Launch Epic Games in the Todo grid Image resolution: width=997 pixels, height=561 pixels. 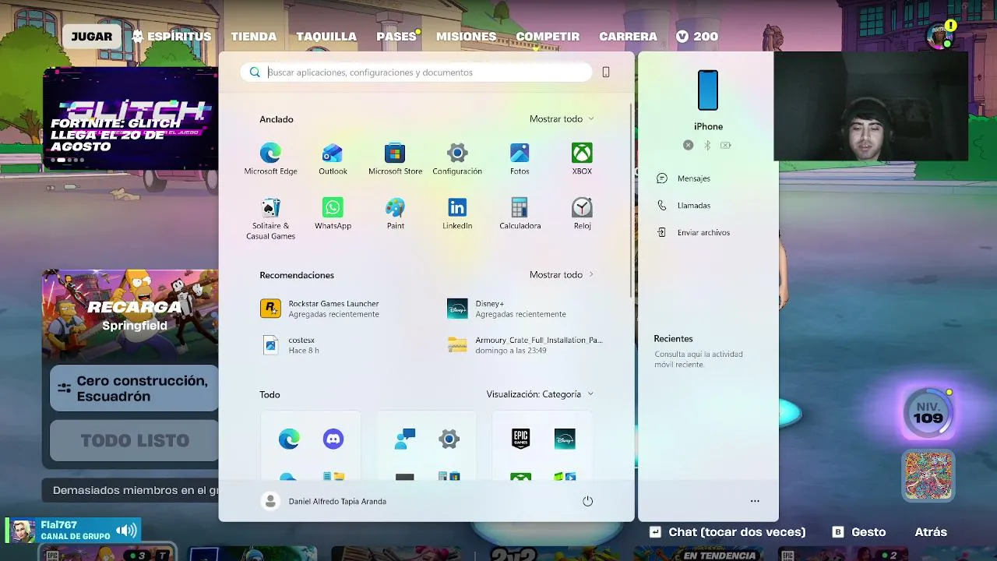(x=521, y=439)
